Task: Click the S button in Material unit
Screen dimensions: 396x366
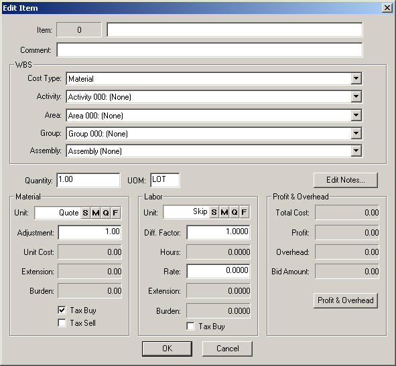Action: tap(85, 213)
